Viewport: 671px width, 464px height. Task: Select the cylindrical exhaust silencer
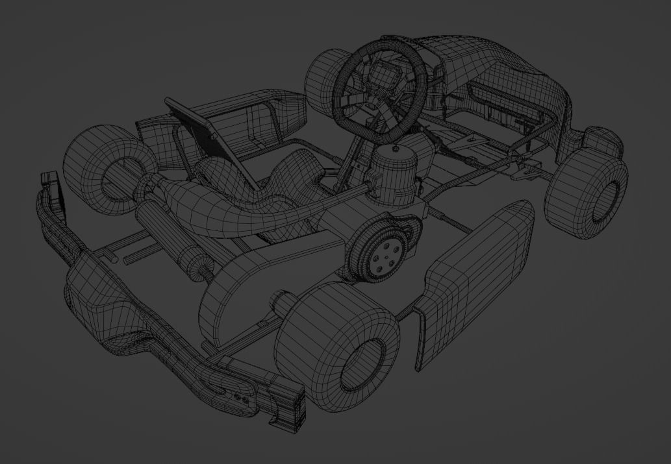[x=173, y=241]
